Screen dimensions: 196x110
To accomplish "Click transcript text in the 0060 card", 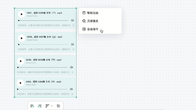I will click(45, 72).
